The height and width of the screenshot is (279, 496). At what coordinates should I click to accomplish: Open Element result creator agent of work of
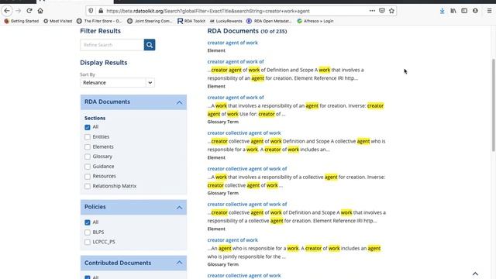(x=236, y=62)
